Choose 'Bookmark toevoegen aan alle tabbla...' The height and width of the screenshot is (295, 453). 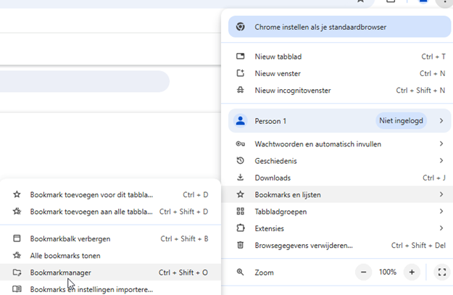click(111, 211)
